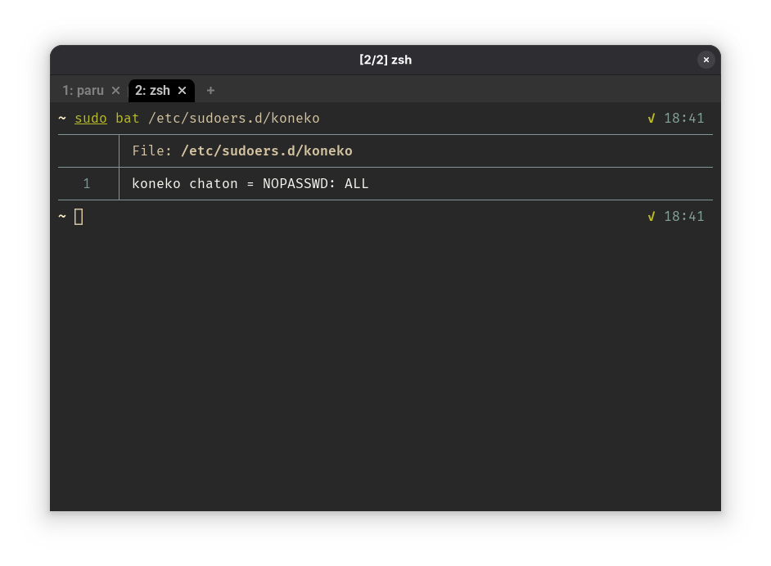Screen dimensions: 771x566
Task: Close the terminal window
Action: coord(706,60)
